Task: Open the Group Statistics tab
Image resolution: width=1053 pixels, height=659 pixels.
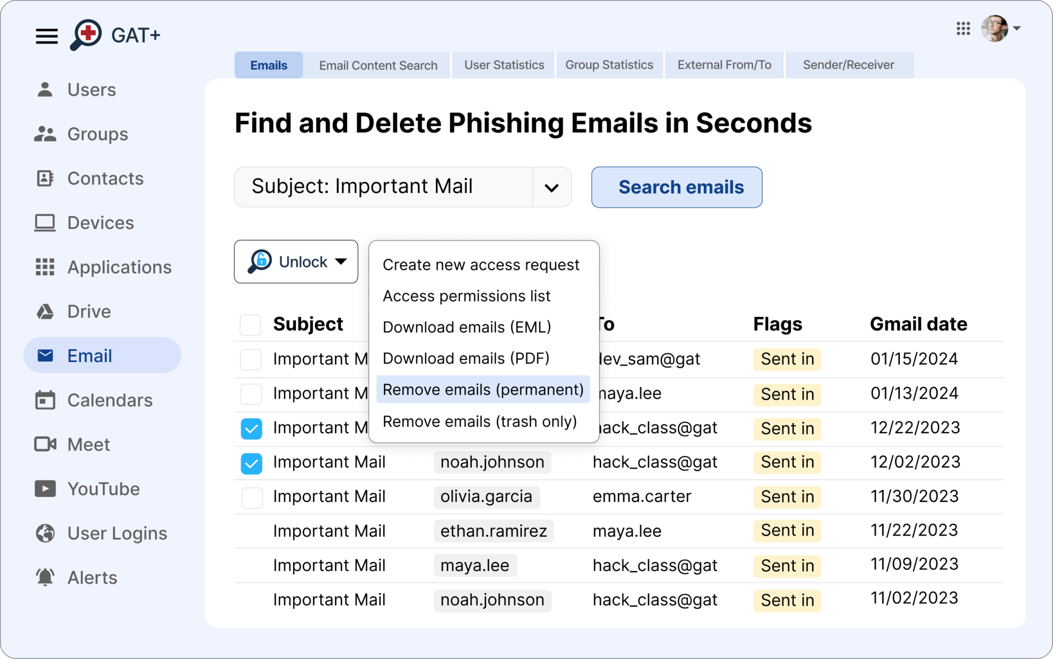Action: [x=609, y=65]
